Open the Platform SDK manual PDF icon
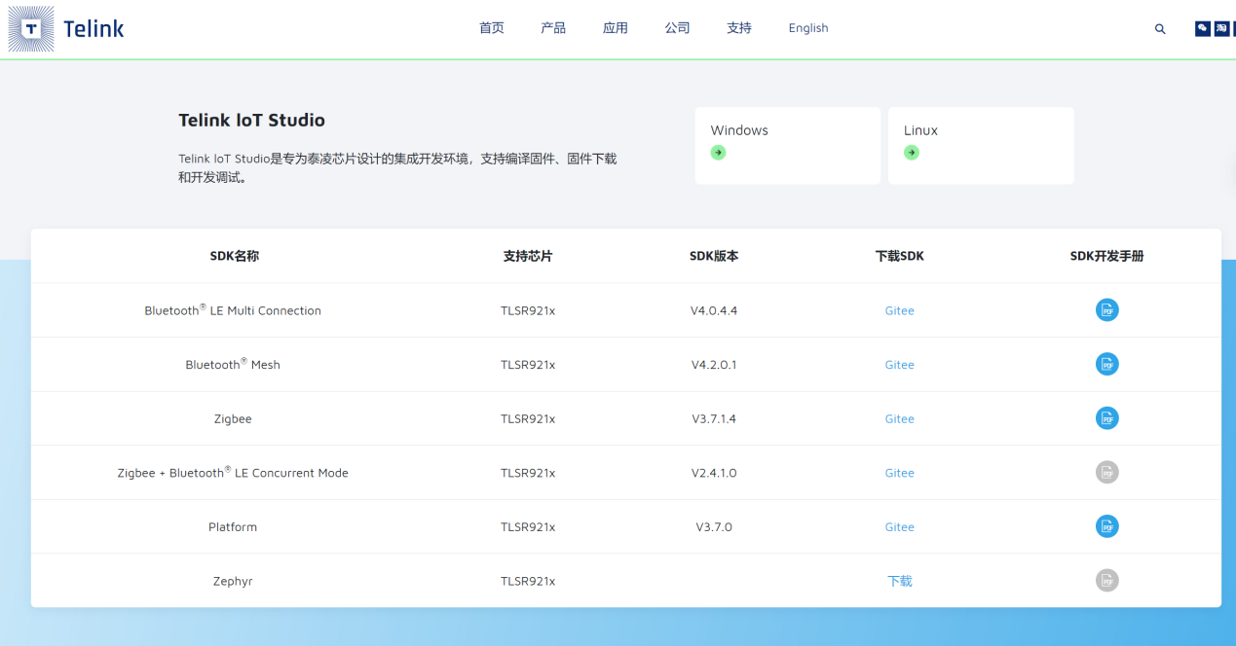The image size is (1236, 646). point(1106,526)
